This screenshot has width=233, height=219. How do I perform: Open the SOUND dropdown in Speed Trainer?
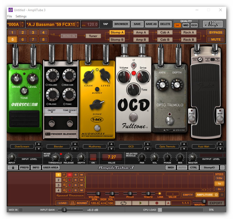tap(82, 203)
